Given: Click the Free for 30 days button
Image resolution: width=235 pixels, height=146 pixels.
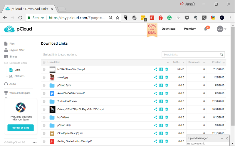Looking at the screenshot, I should pos(21,128).
